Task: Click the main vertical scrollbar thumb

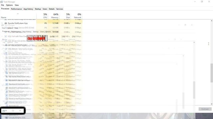Action: pyautogui.click(x=212, y=73)
